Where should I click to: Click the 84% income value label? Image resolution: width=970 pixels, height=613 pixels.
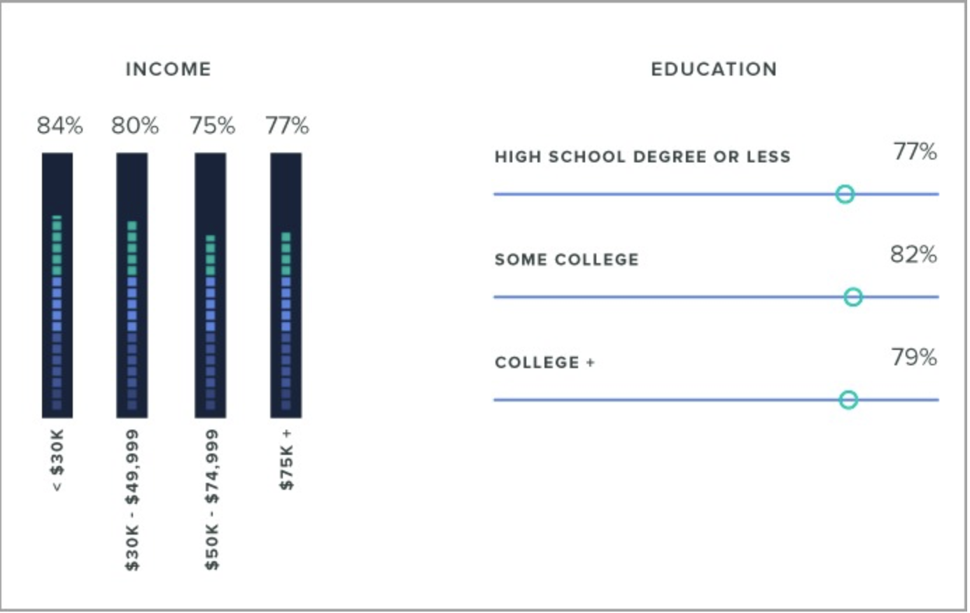(59, 126)
